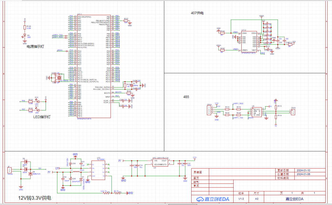This screenshot has width=332, height=205.
Task: Click the VBAT net label
Action: (x=263, y=53)
